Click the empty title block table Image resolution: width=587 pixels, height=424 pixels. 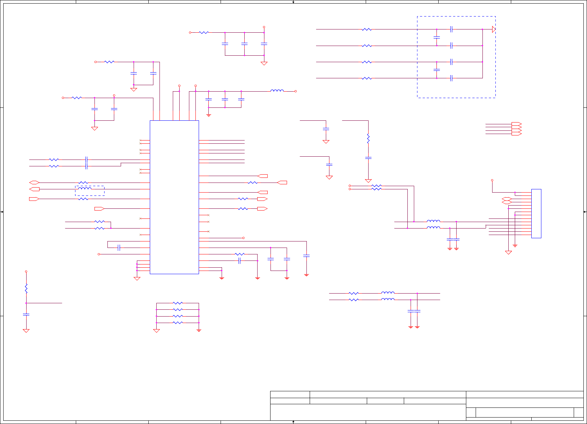(427, 406)
